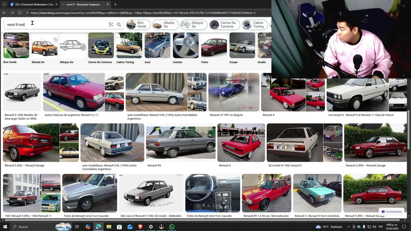Open the 16°C Nublado weather widget
Viewport: 411px width, 231px height.
(329, 227)
